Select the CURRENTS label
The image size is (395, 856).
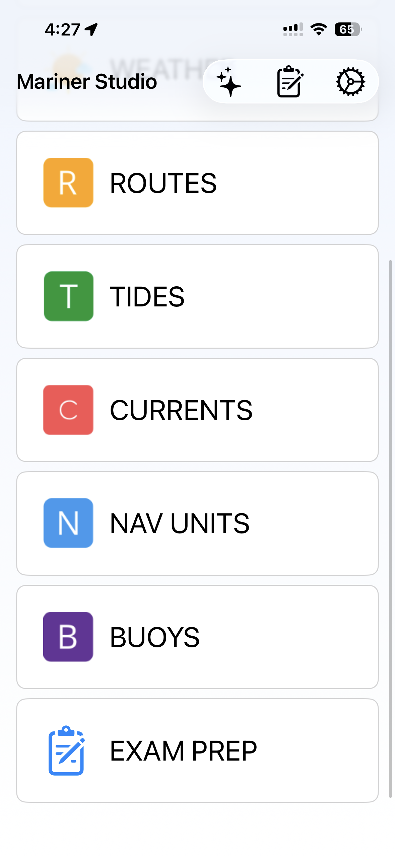click(181, 410)
